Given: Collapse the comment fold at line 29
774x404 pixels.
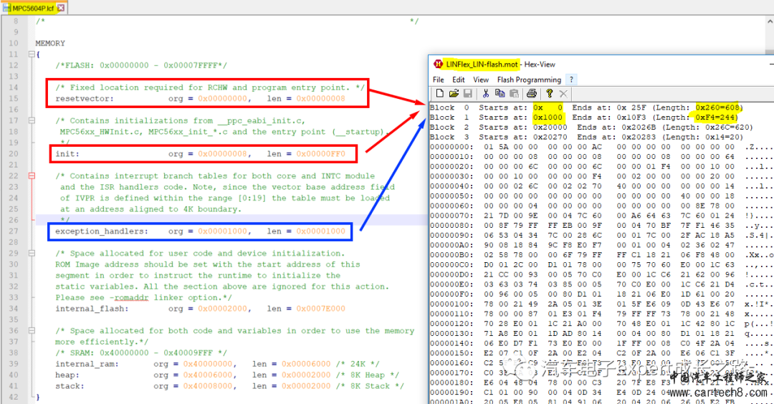Looking at the screenshot, I should (x=32, y=253).
